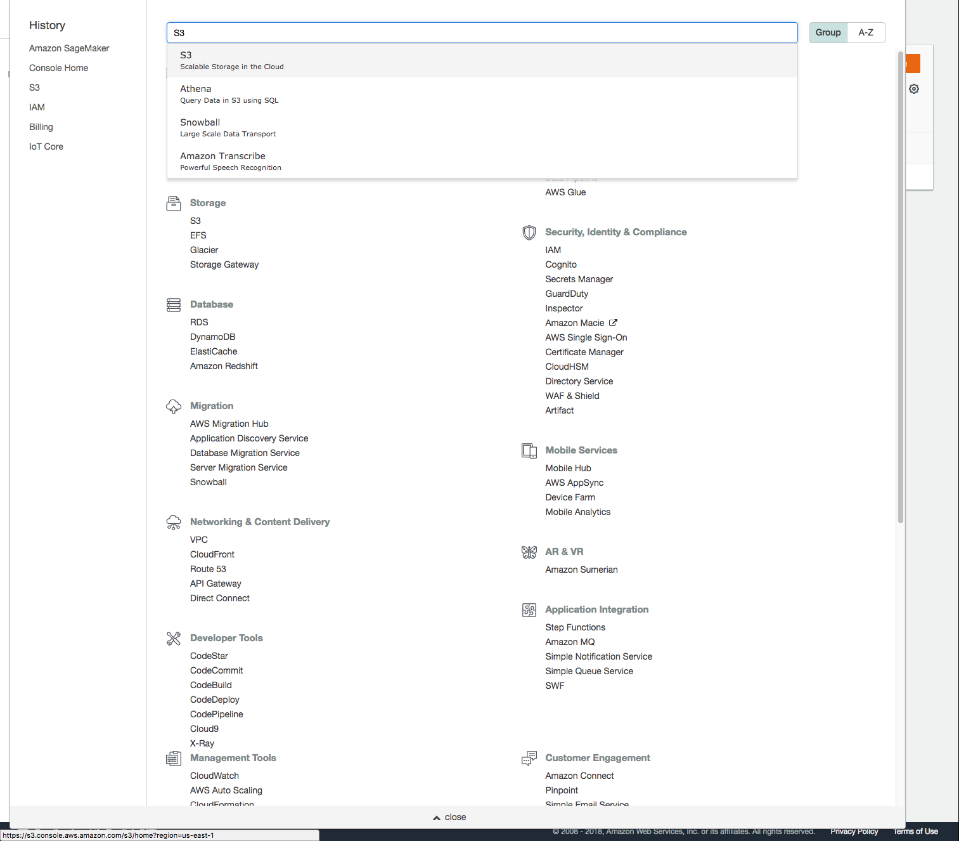
Task: Open IoT Core from History
Action: pyautogui.click(x=46, y=147)
